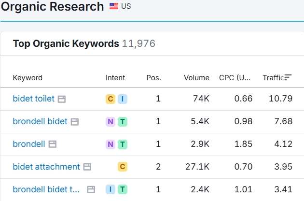Viewport: 304px width, 201px height.
Task: Sort table by CPC column header
Action: click(x=235, y=78)
